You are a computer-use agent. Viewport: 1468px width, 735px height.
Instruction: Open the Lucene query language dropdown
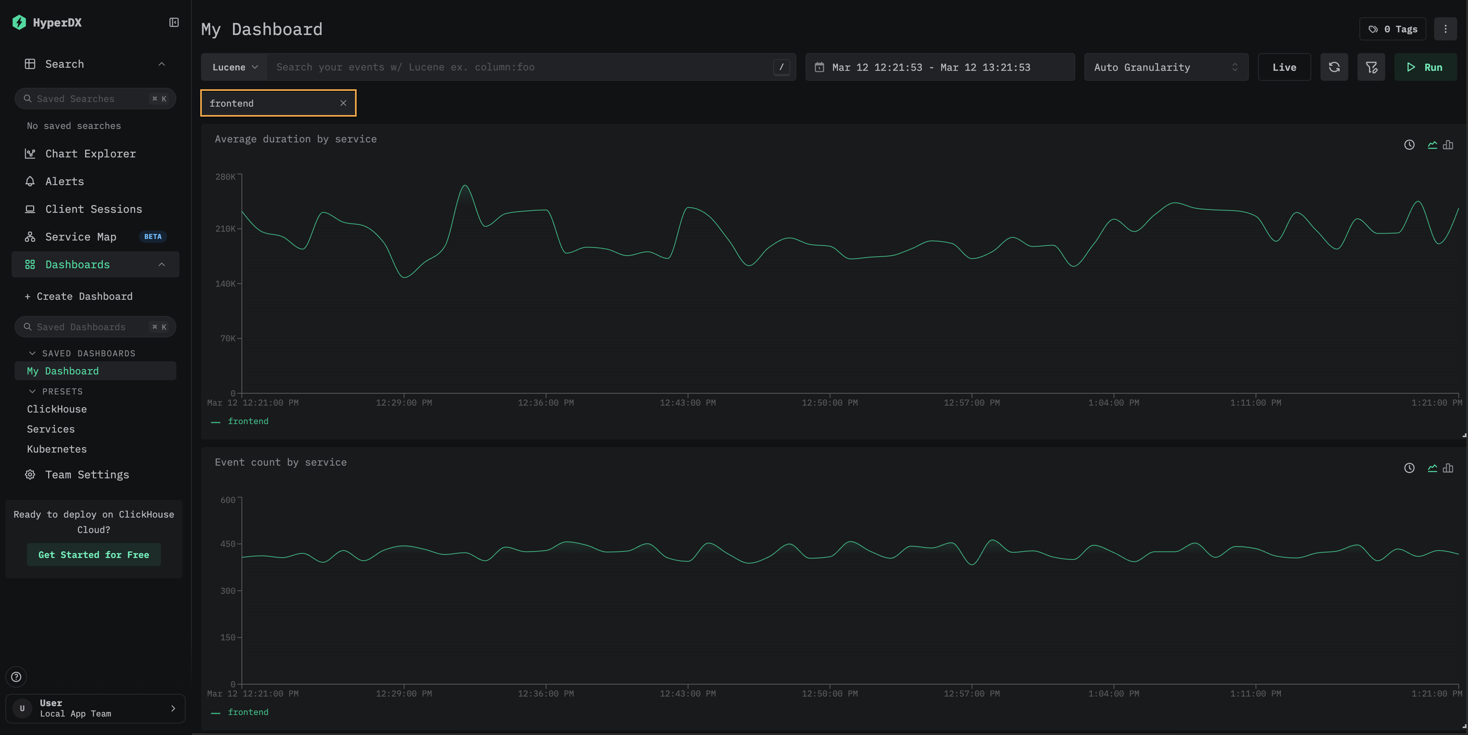(234, 67)
